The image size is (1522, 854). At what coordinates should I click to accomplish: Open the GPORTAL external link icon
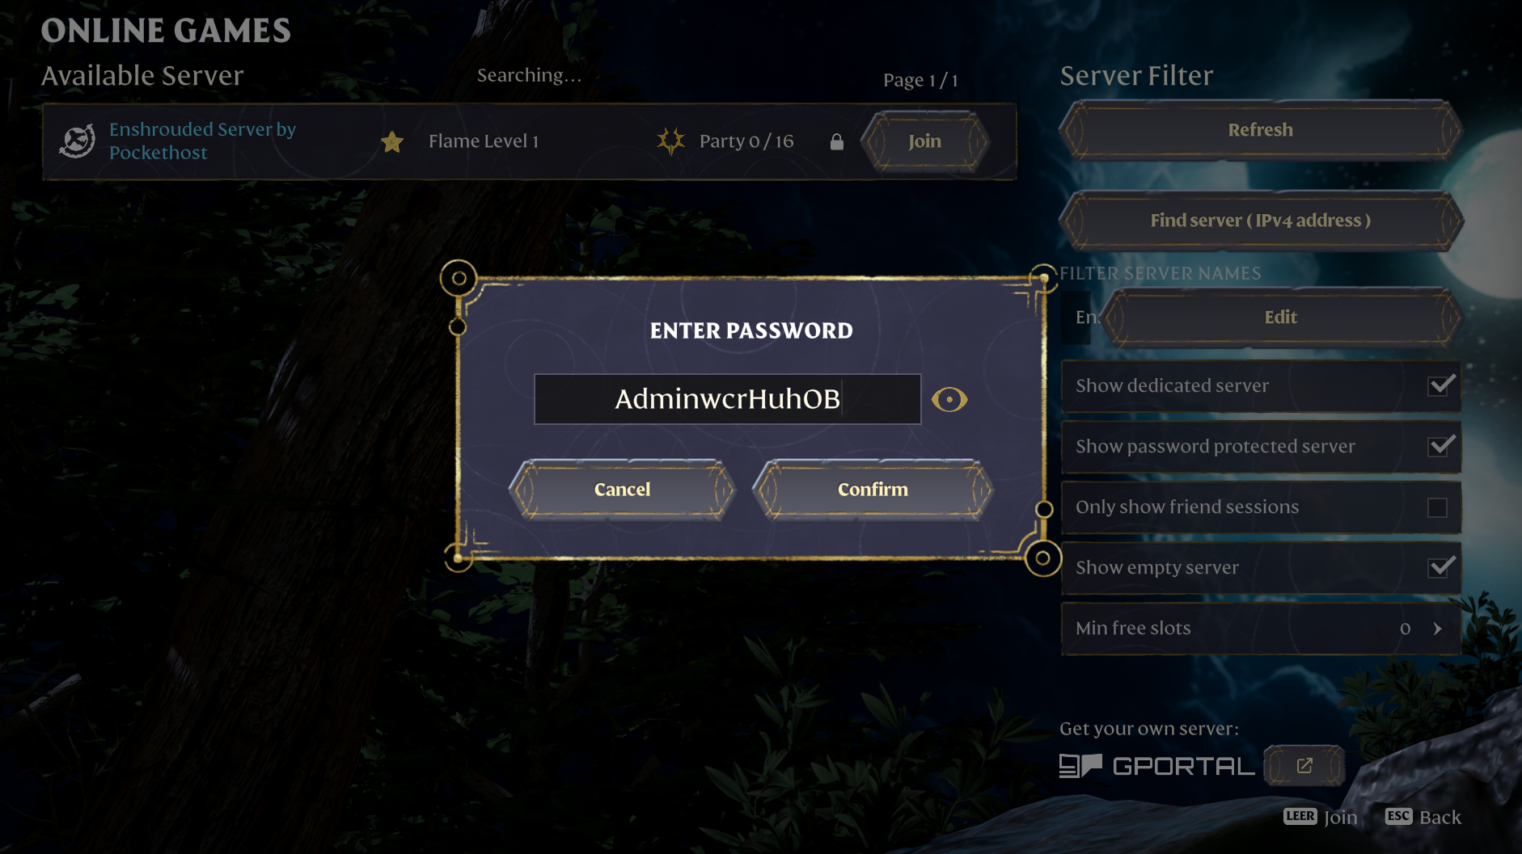[x=1304, y=766]
